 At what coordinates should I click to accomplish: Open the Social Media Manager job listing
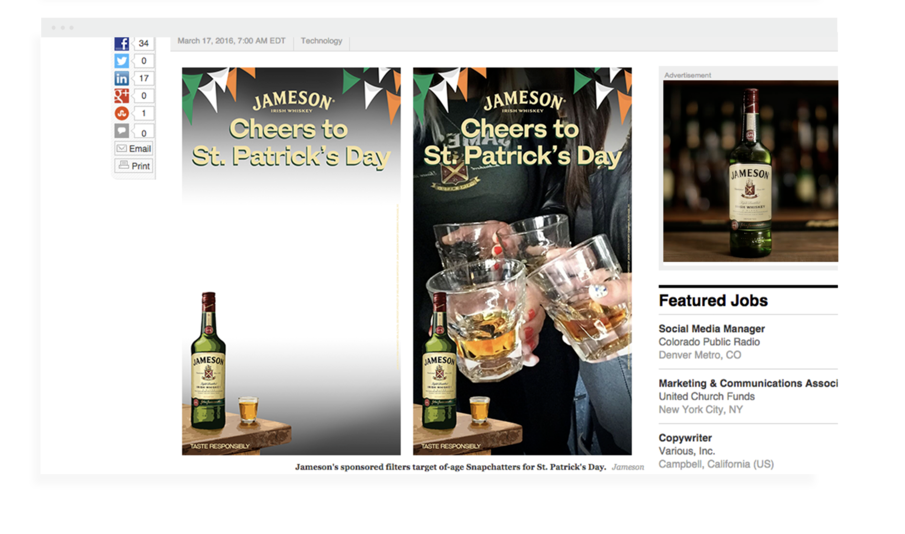pos(711,329)
